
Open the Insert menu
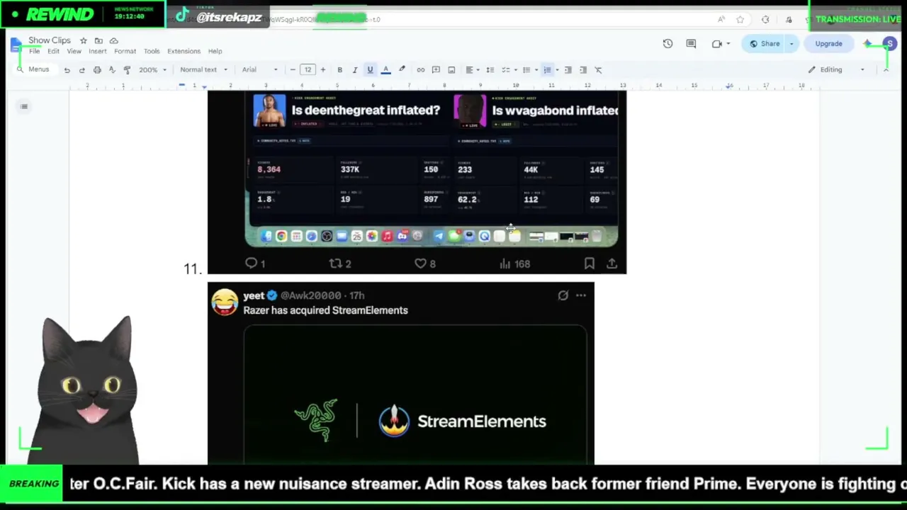pyautogui.click(x=98, y=52)
